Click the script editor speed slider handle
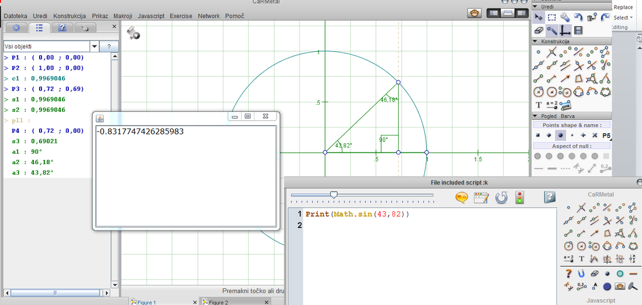This screenshot has height=305, width=642. point(333,195)
